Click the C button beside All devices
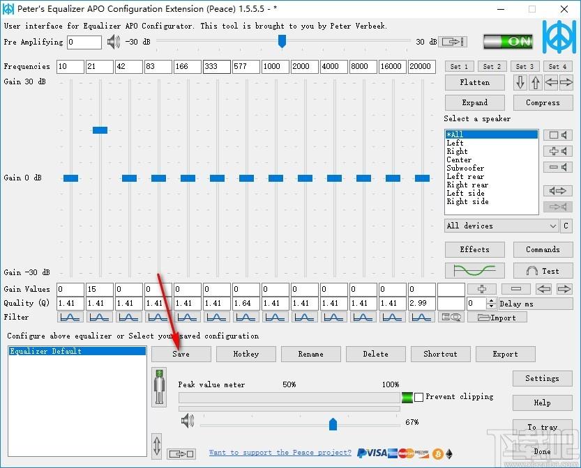The image size is (581, 468). (x=566, y=226)
